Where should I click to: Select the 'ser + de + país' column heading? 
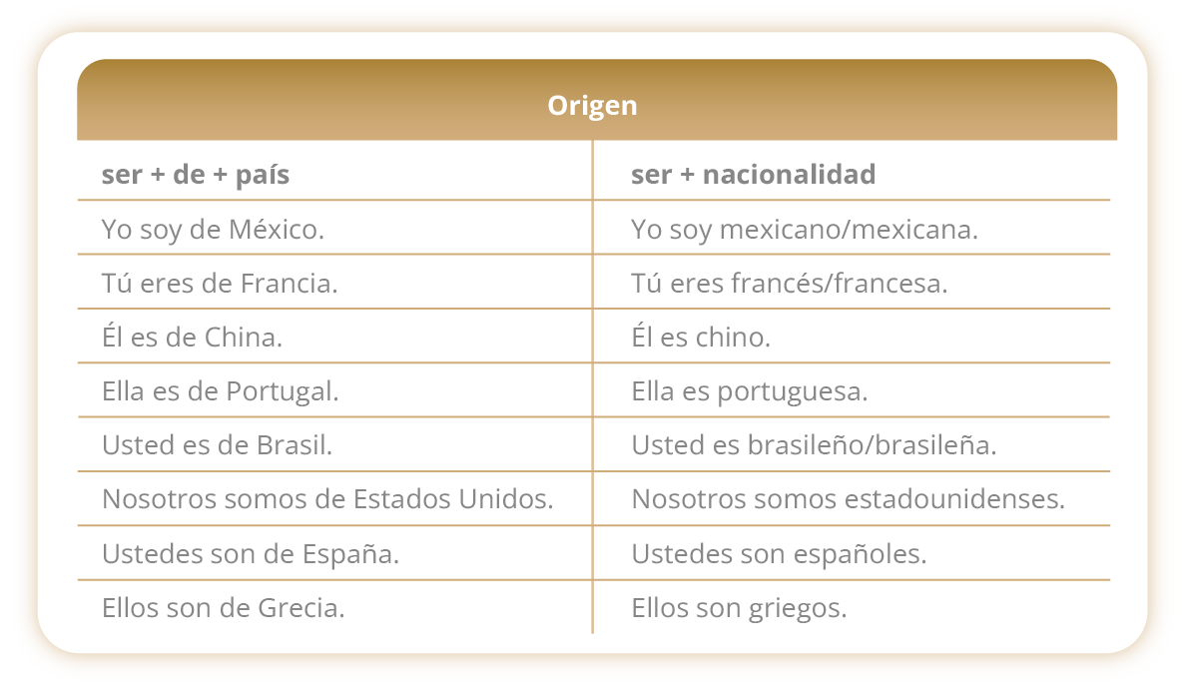[196, 174]
